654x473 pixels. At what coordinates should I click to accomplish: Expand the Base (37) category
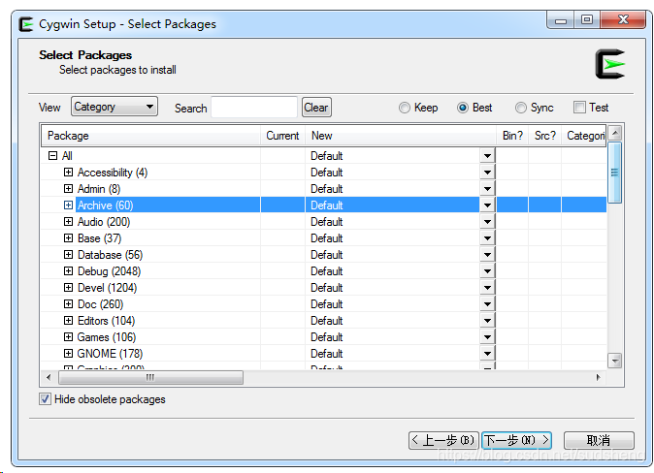(x=68, y=238)
